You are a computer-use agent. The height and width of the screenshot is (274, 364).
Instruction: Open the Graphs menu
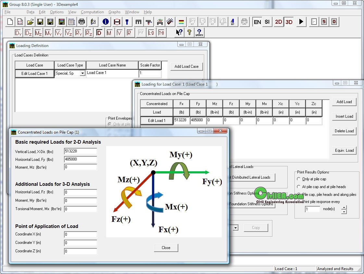(114, 12)
